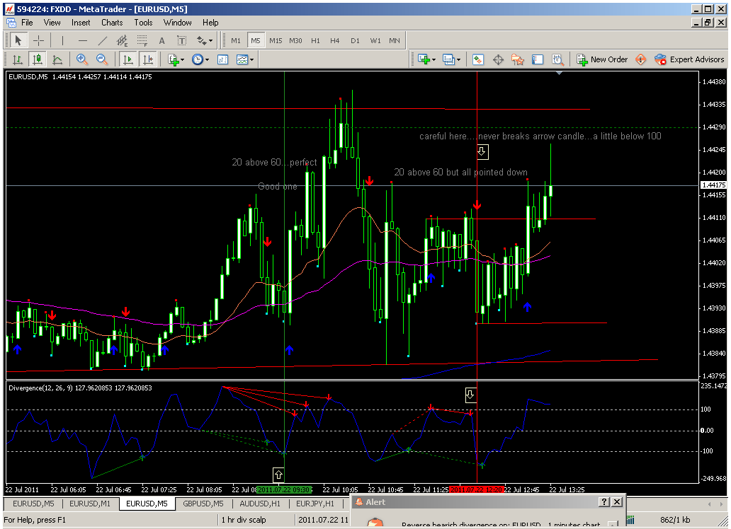Click the New Order button

tap(602, 59)
